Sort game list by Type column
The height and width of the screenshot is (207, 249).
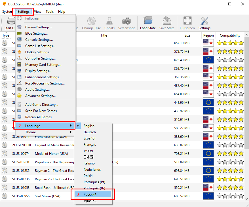coord(6,35)
